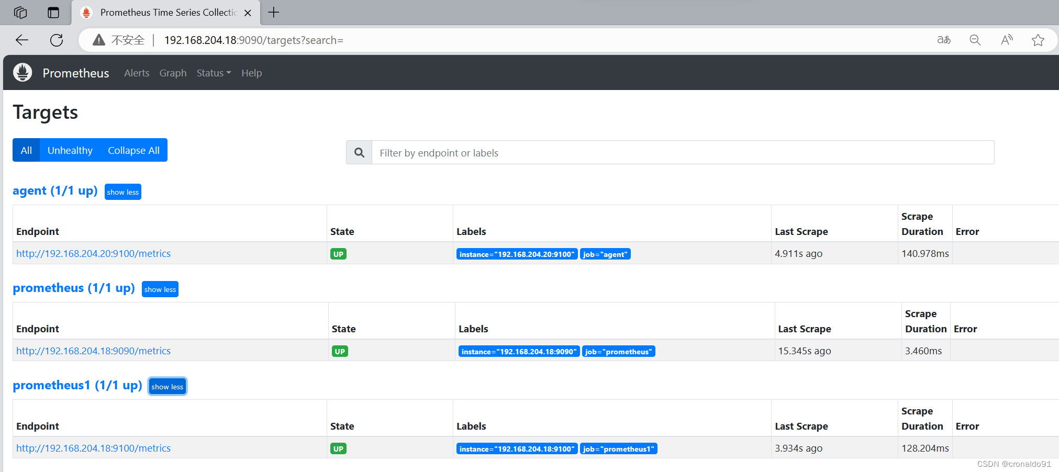Open endpoint http://192.168.204.18:9090/metrics

point(93,351)
